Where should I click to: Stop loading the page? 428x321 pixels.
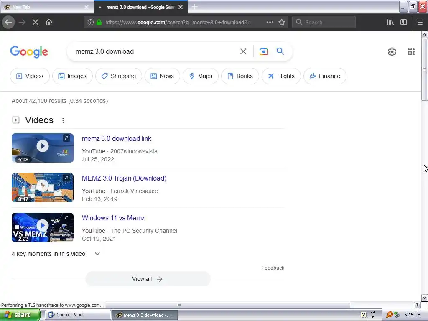tap(36, 23)
